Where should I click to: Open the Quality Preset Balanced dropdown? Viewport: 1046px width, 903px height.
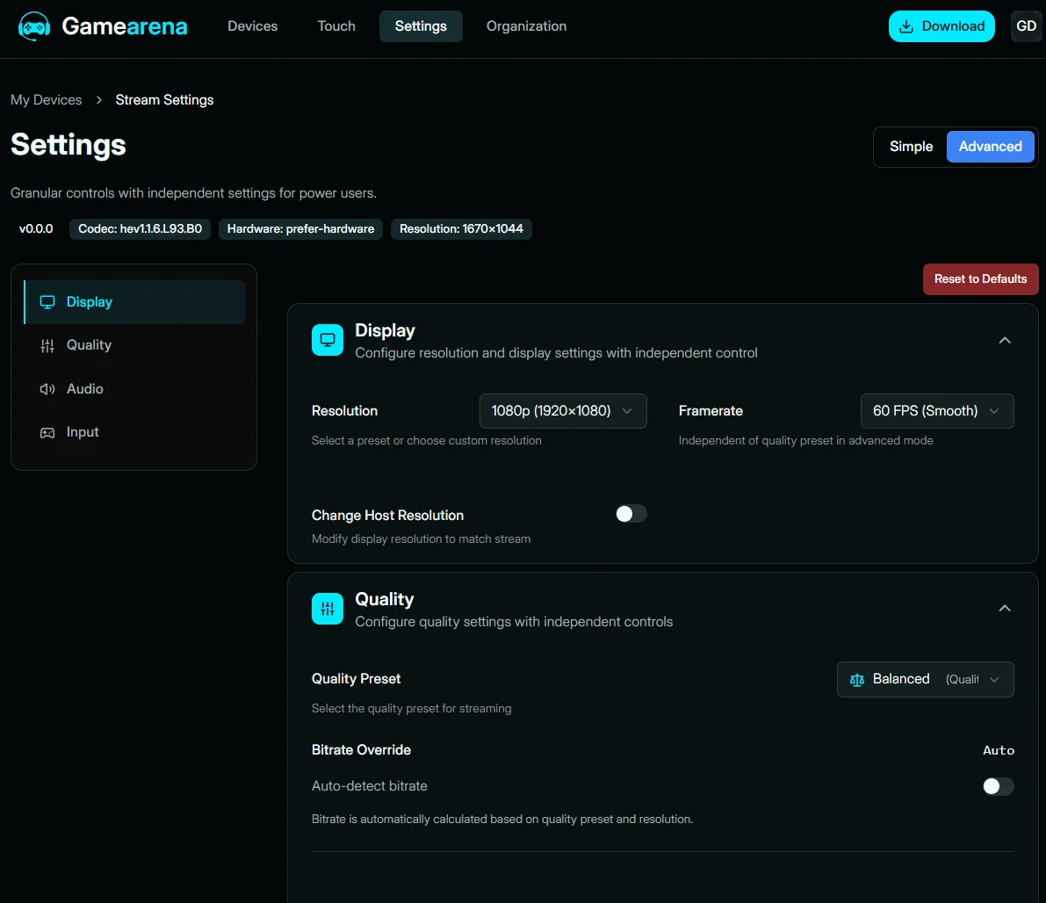click(926, 679)
